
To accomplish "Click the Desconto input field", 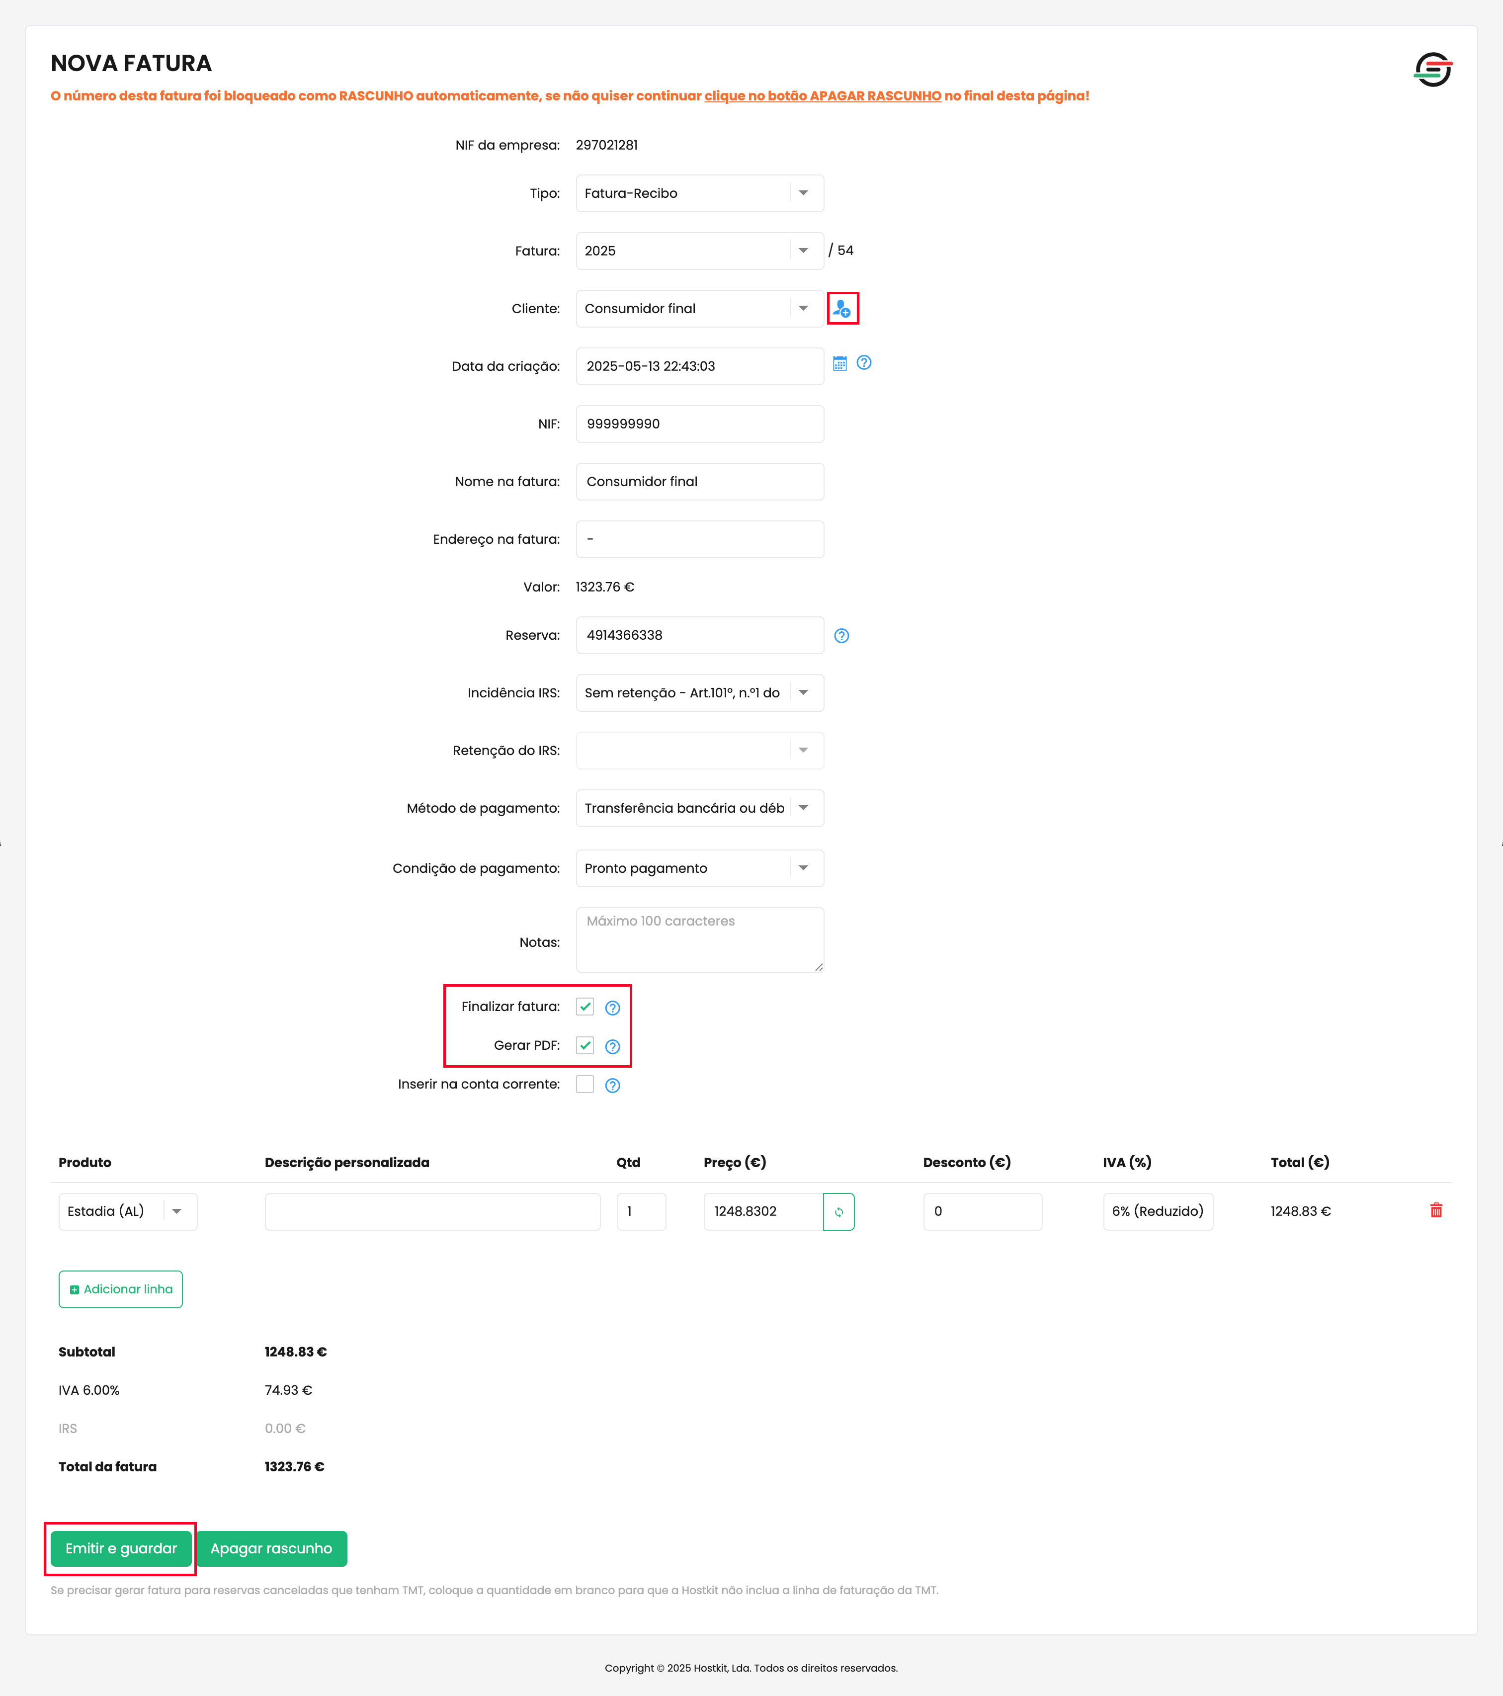I will (x=982, y=1211).
